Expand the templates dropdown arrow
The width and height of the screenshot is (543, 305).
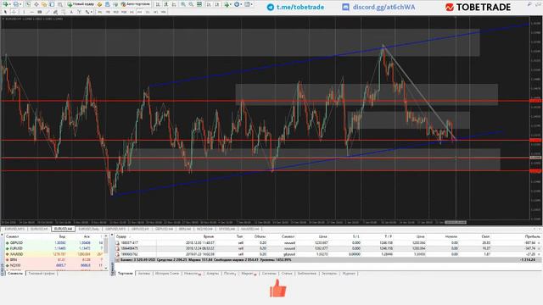[x=252, y=4]
